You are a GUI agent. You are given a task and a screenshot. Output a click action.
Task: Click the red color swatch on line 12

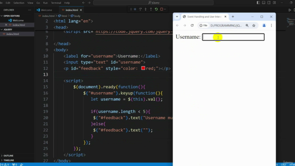(x=143, y=68)
